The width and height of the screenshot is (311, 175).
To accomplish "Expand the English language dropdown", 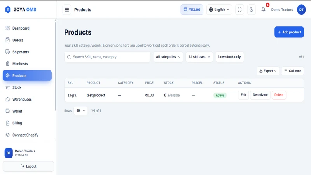I will click(219, 9).
